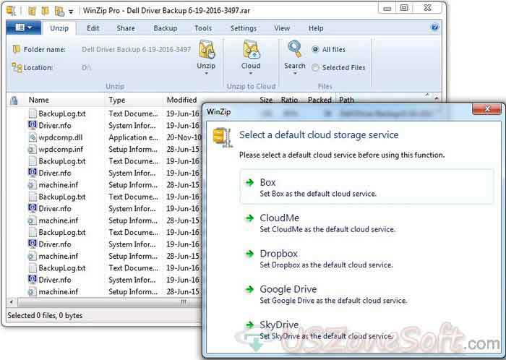The width and height of the screenshot is (506, 360).
Task: Click the Folder name folder icon
Action: pos(16,49)
